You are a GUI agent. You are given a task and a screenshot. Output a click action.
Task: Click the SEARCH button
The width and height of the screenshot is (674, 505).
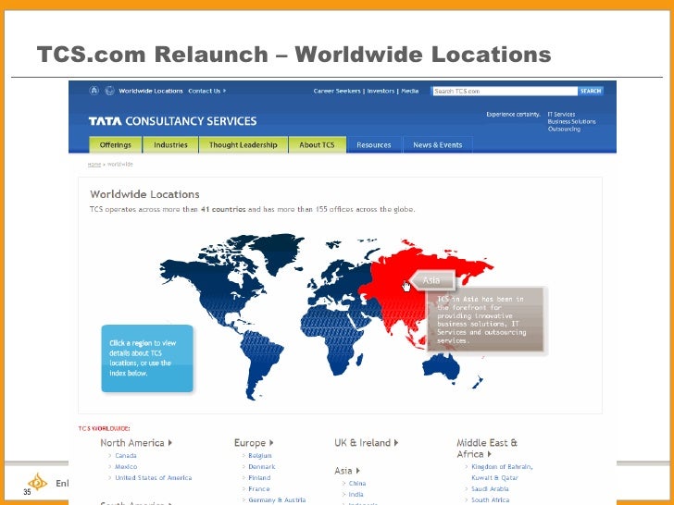pyautogui.click(x=591, y=91)
